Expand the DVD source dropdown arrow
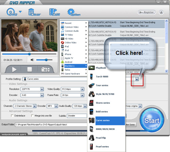 20,12
